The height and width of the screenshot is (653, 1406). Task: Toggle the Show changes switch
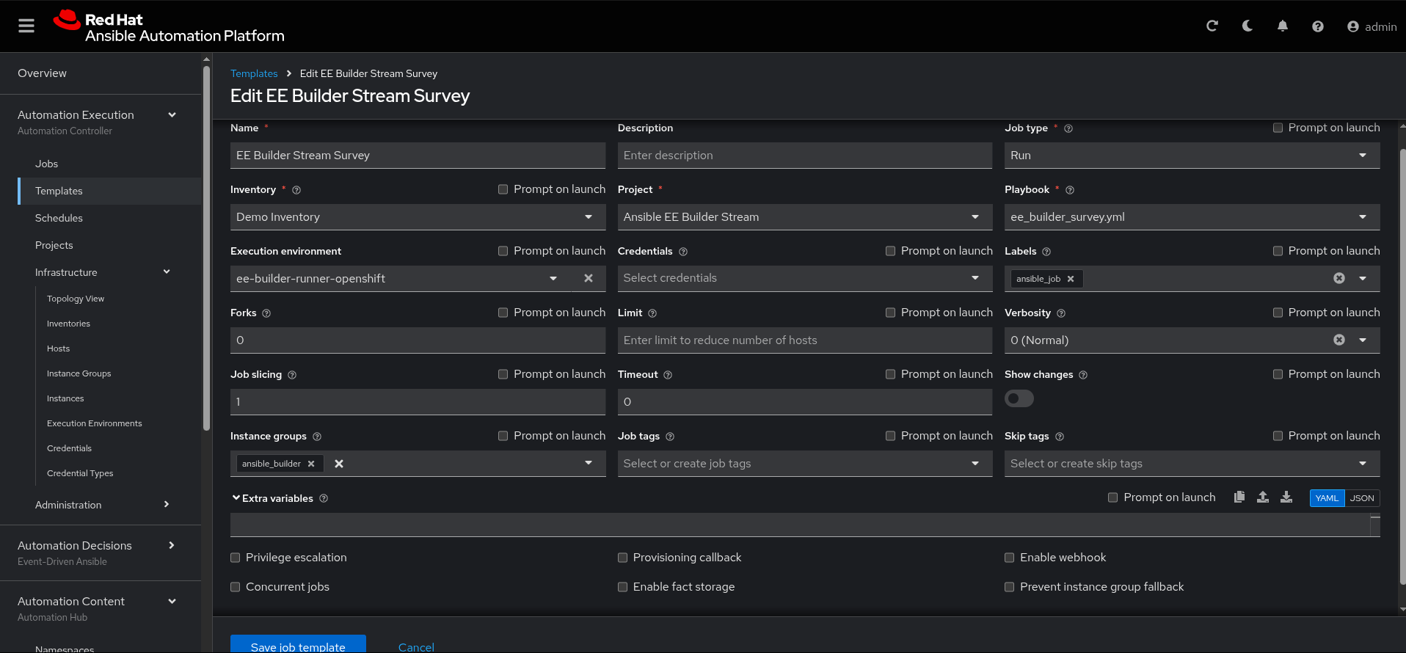(x=1019, y=398)
